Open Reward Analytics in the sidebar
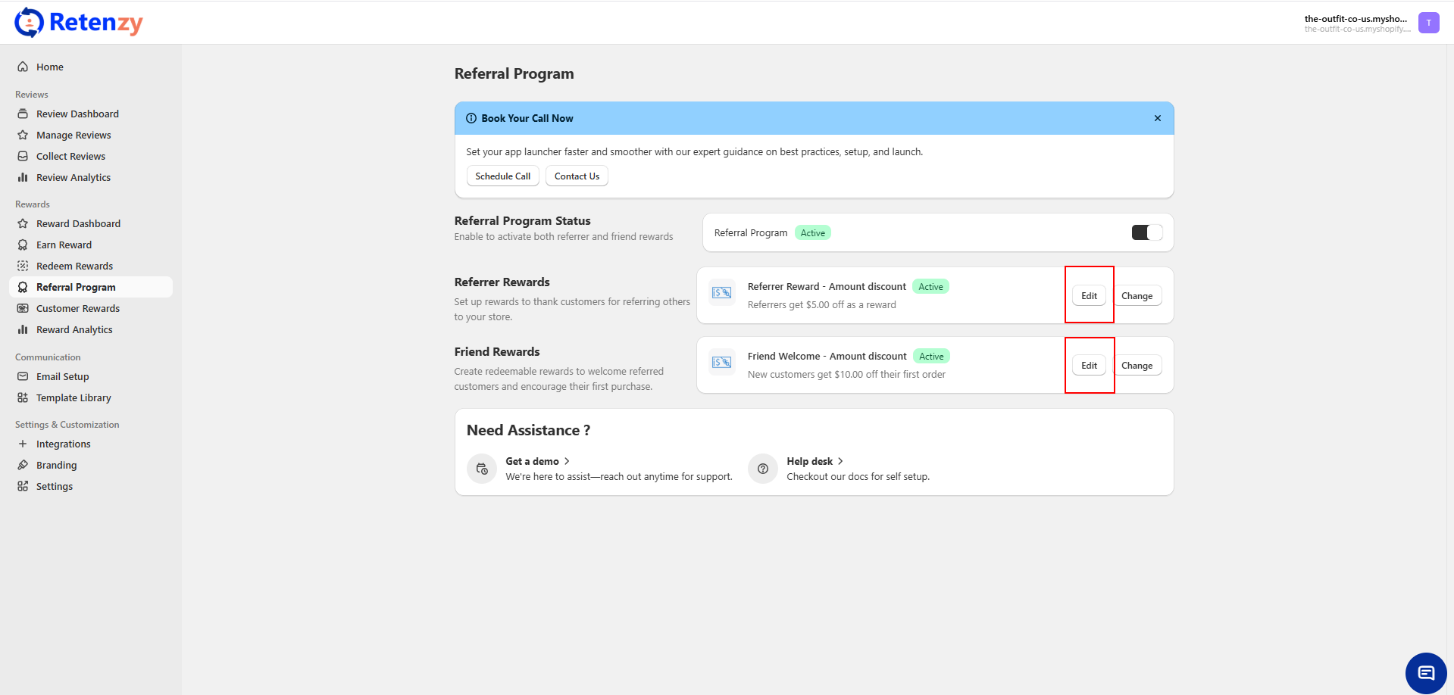The width and height of the screenshot is (1454, 695). 74,329
